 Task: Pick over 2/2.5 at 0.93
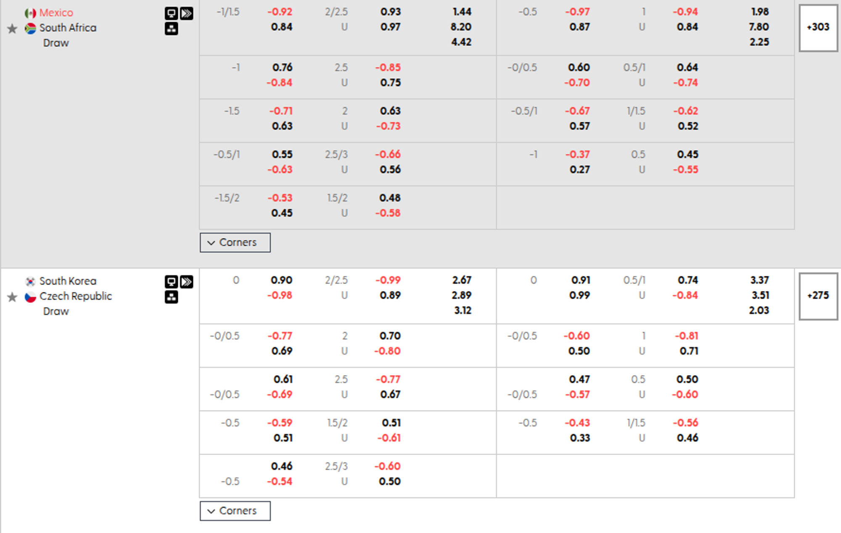pos(391,12)
